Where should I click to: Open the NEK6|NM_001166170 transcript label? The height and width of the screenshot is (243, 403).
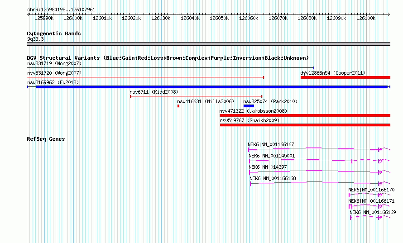tap(371, 190)
